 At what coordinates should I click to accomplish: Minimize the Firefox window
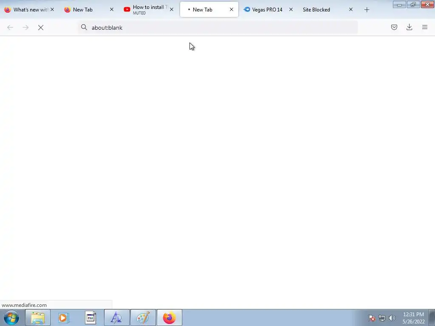tap(399, 5)
